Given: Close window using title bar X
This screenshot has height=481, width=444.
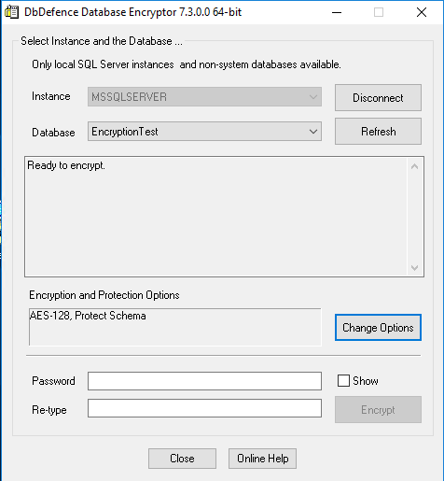Looking at the screenshot, I should 422,12.
